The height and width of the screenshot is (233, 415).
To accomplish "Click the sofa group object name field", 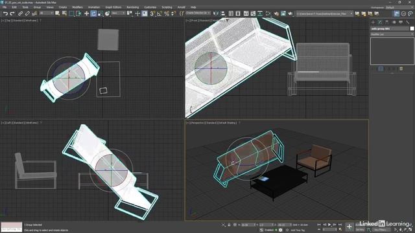I will click(389, 28).
